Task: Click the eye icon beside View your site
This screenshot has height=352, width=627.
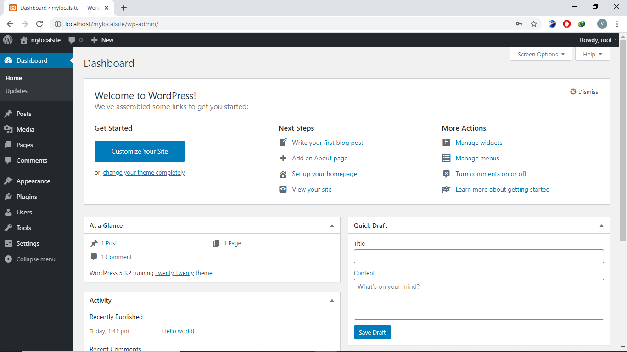Action: pyautogui.click(x=283, y=189)
